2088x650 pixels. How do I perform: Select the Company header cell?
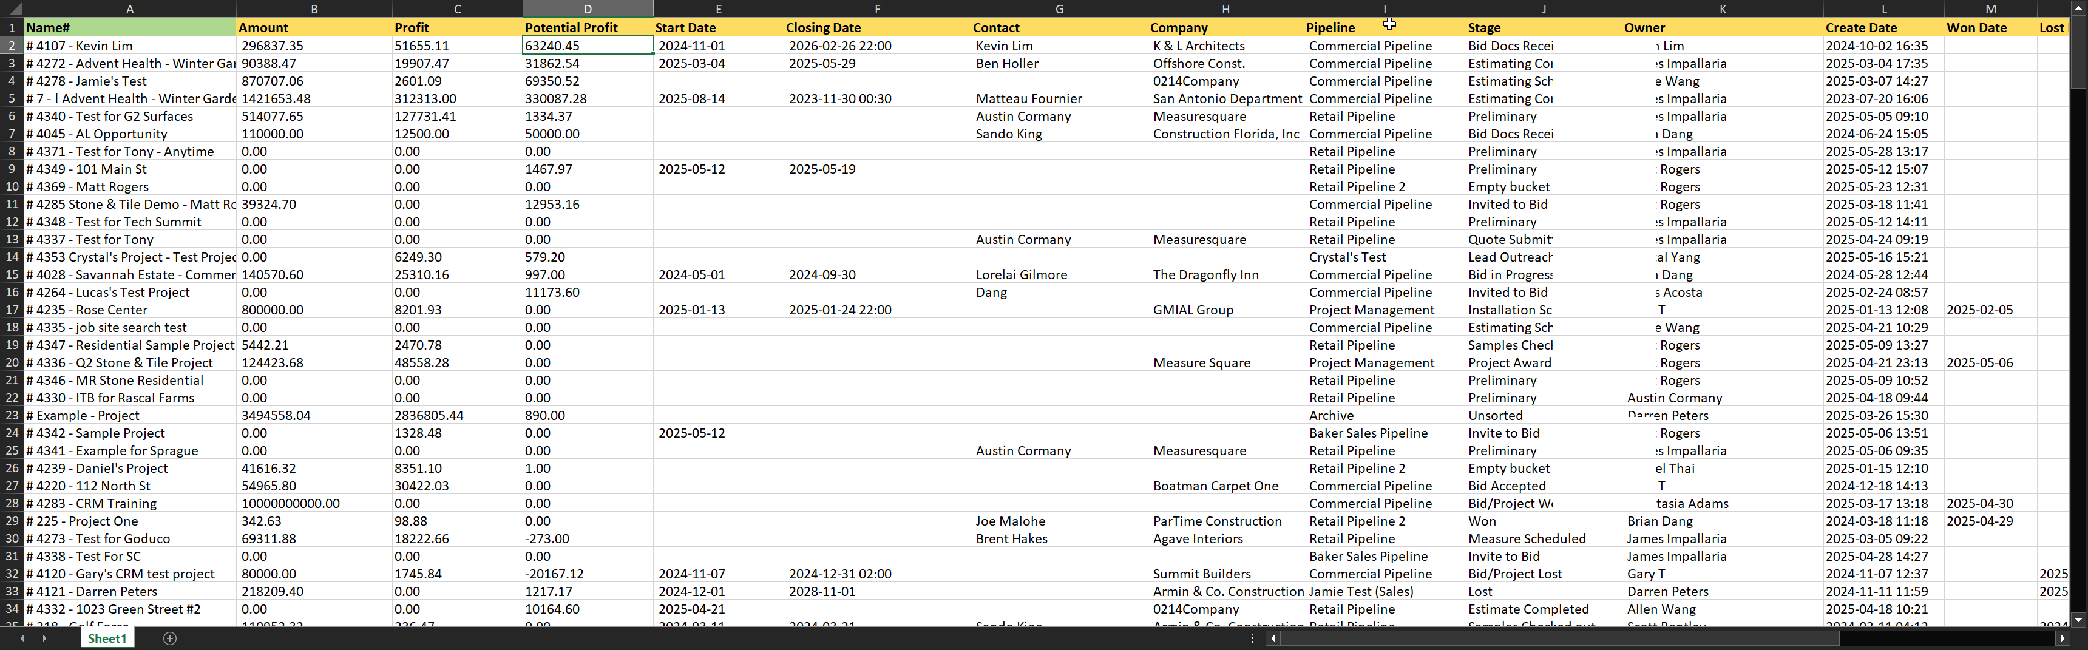1225,27
